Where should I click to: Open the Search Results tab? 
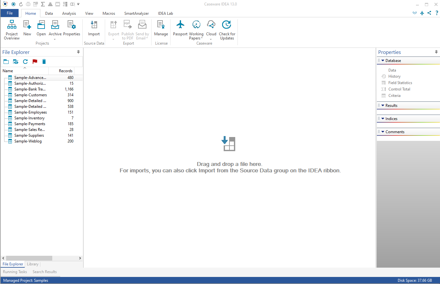coord(45,272)
